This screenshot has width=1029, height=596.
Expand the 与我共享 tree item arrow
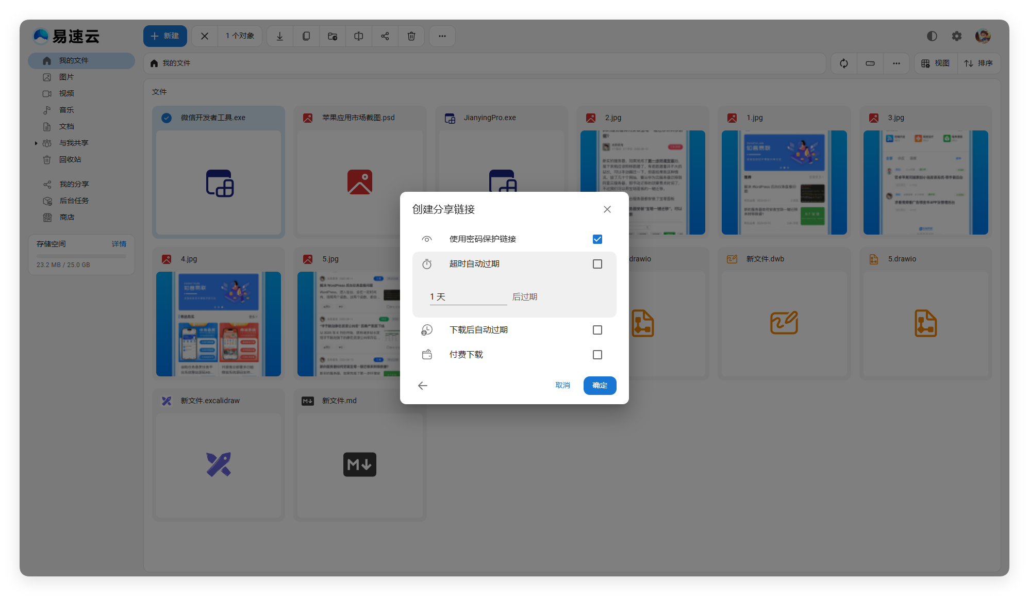[36, 143]
